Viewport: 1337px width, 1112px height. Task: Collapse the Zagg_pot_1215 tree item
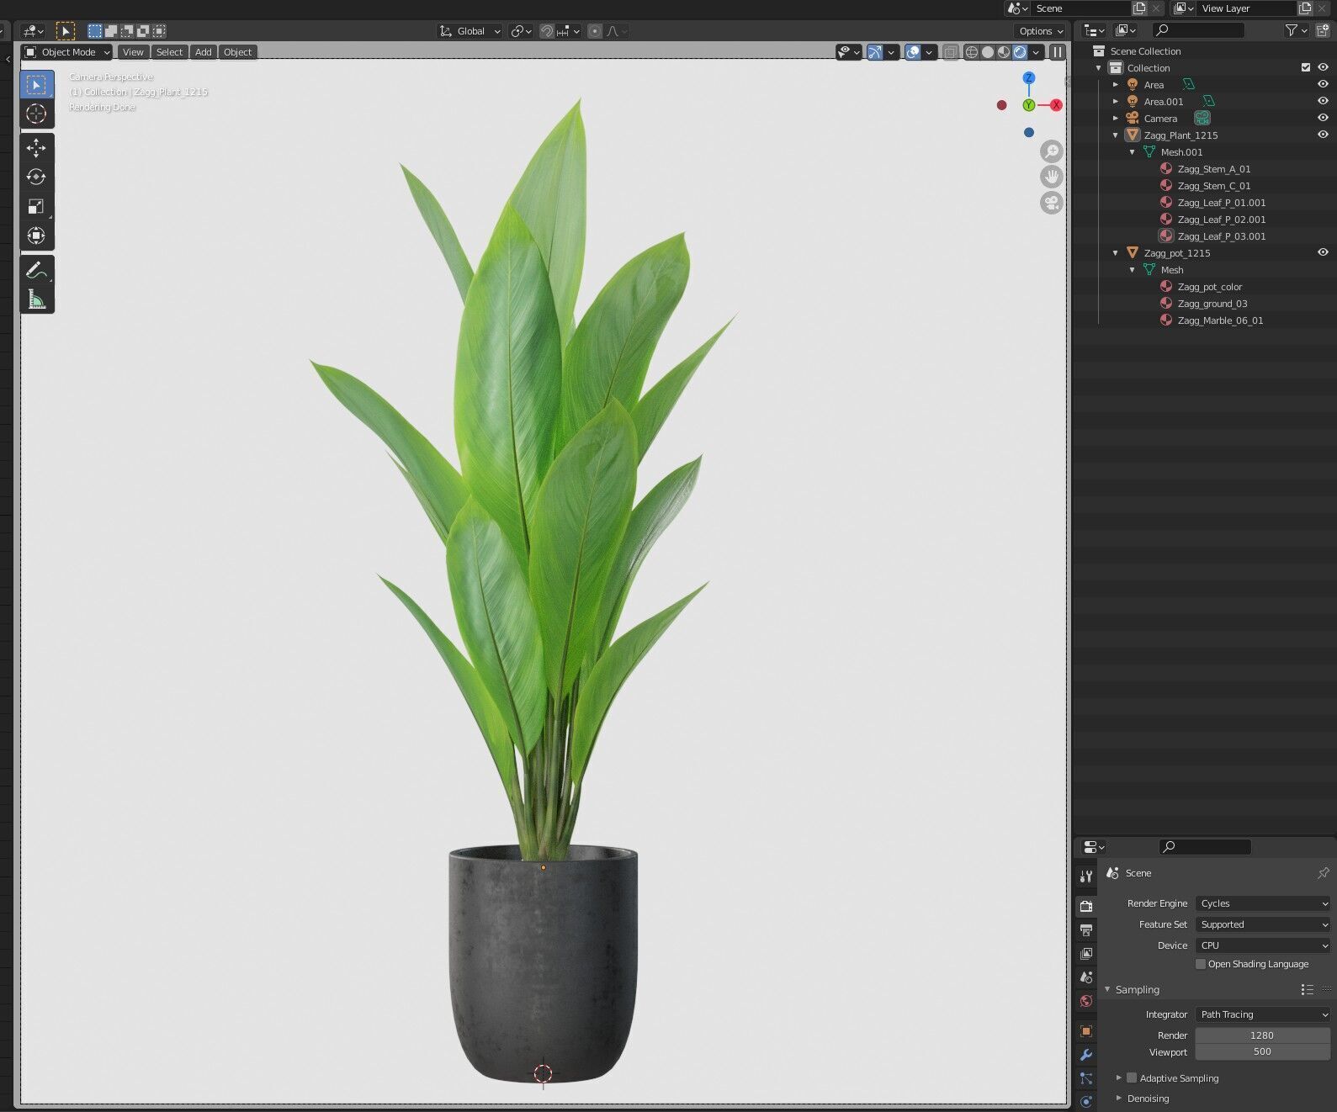tap(1116, 252)
